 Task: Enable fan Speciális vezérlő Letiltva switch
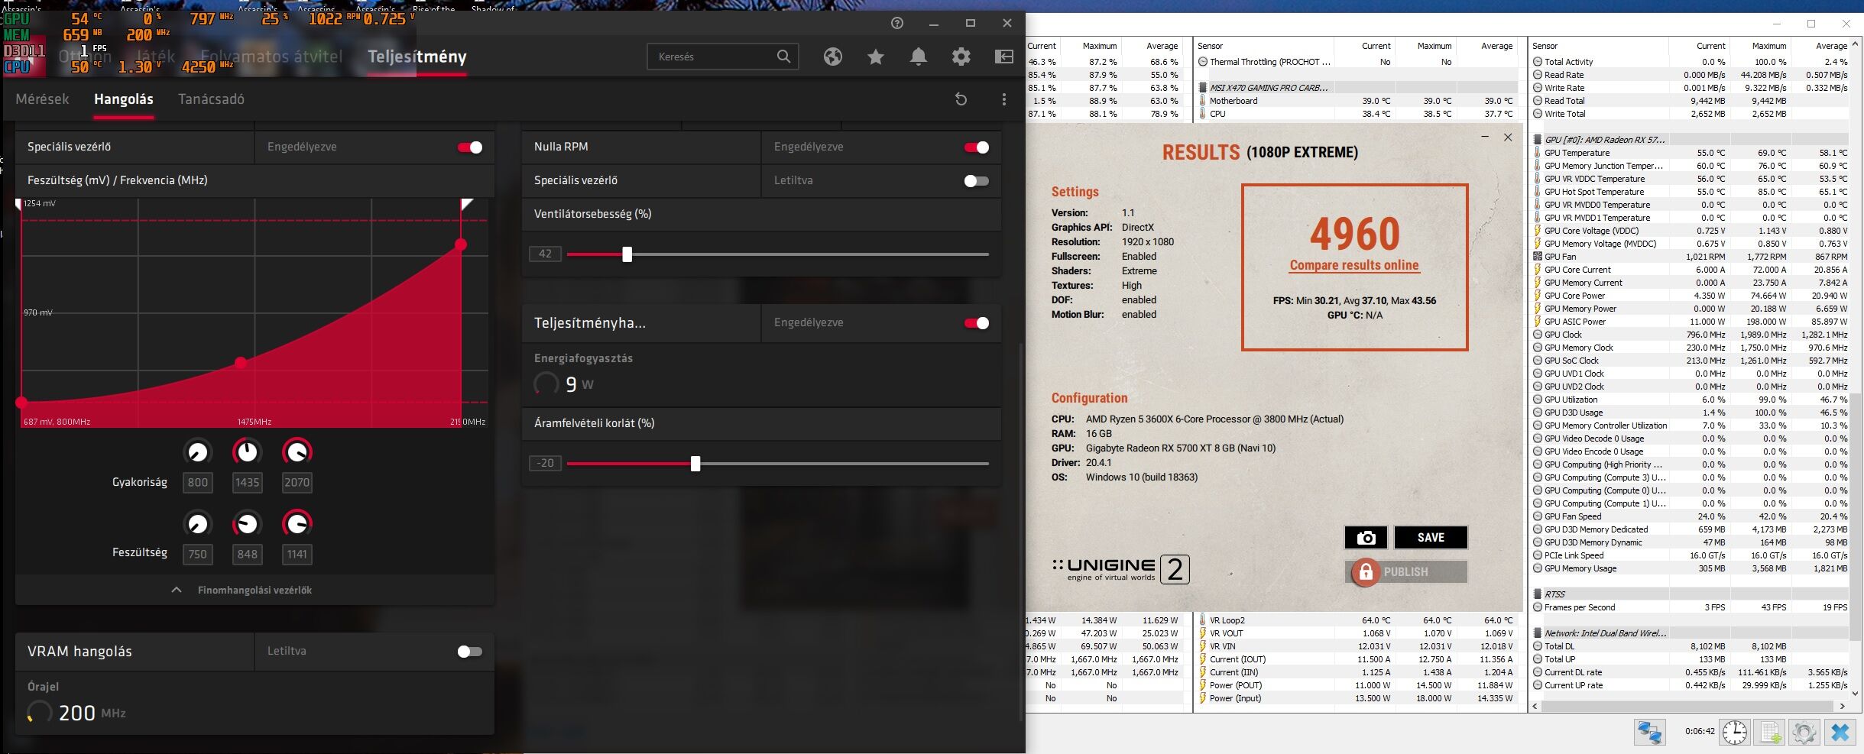pos(976,181)
